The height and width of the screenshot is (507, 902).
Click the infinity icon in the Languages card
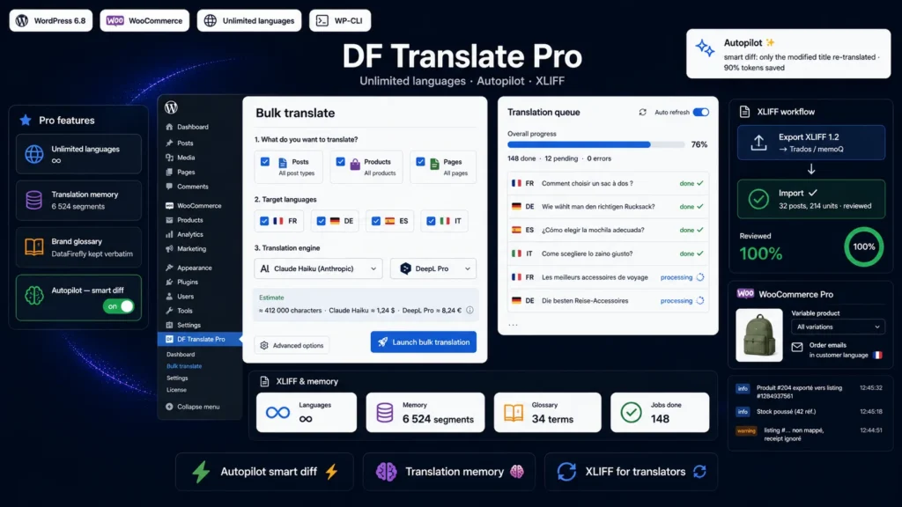(277, 412)
